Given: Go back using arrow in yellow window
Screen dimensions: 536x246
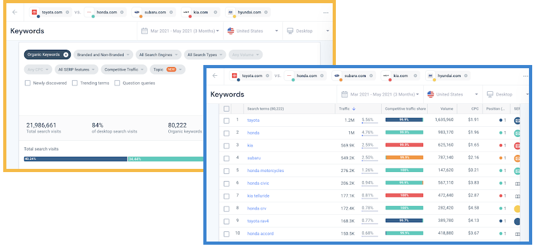Looking at the screenshot, I should coord(15,12).
